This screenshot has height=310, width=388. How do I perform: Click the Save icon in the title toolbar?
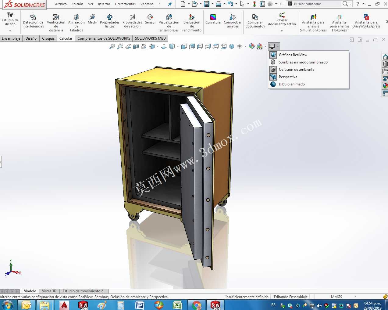207,4
